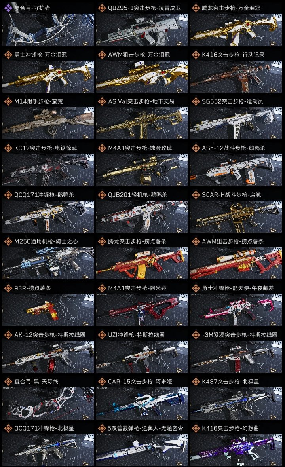Viewport: 285px width, 467px height.
Task: Click the 勇士冲锋枪-能天使-午夜邮差 title text
Action: click(237, 288)
